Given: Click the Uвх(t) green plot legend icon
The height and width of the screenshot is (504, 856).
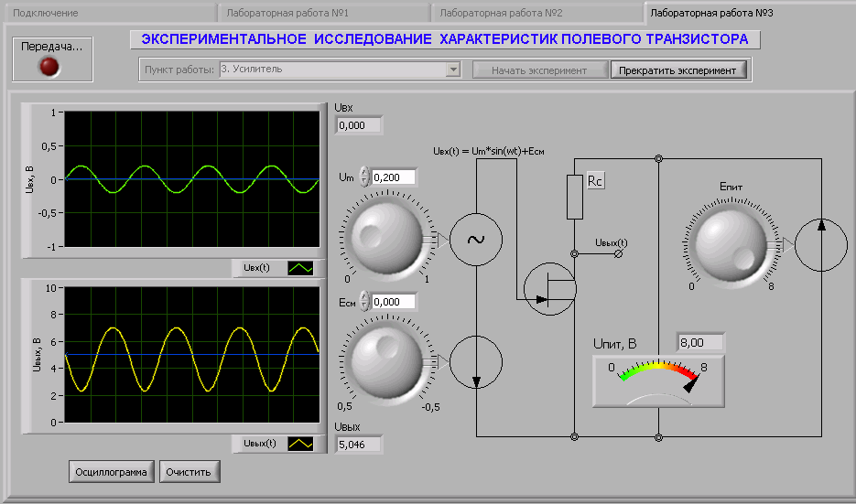Looking at the screenshot, I should click(x=300, y=268).
